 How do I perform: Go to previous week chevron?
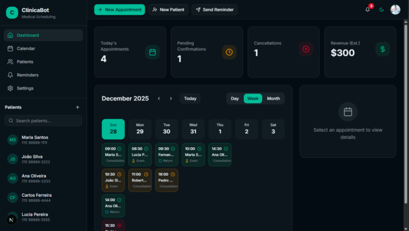pyautogui.click(x=159, y=99)
